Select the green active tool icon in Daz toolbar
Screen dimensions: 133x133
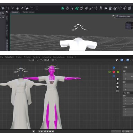63,8
